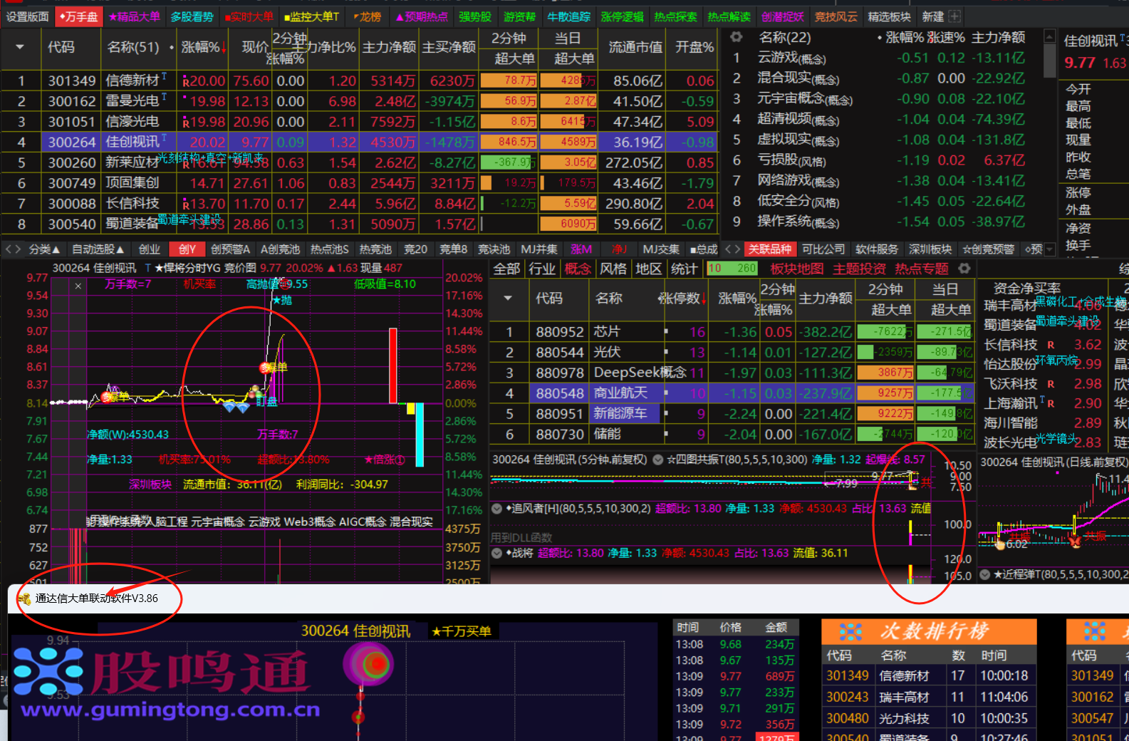
Task: Select 长信科技 in the 资金净买率 list
Action: 1011,345
